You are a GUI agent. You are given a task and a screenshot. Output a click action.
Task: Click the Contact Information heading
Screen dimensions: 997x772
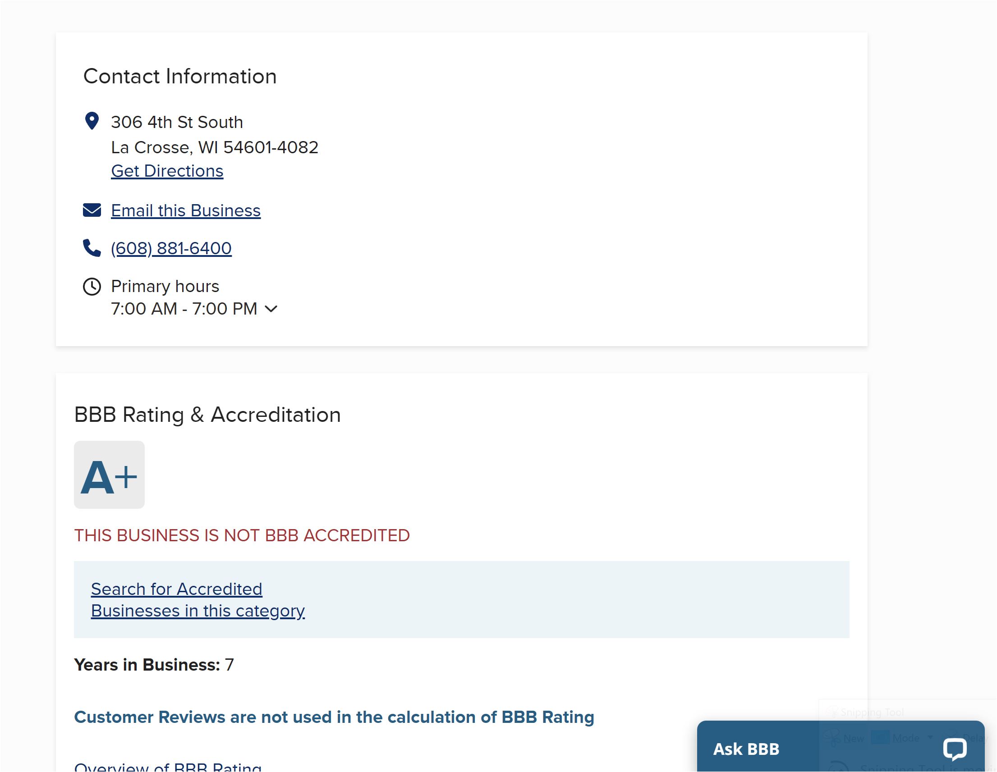point(180,76)
